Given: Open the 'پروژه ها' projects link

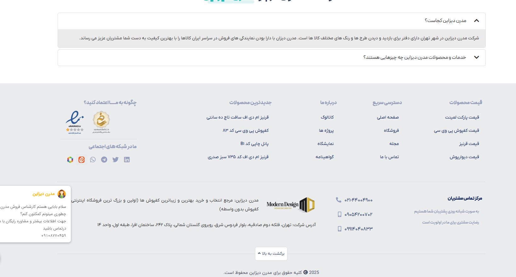Looking at the screenshot, I should pos(326,130).
